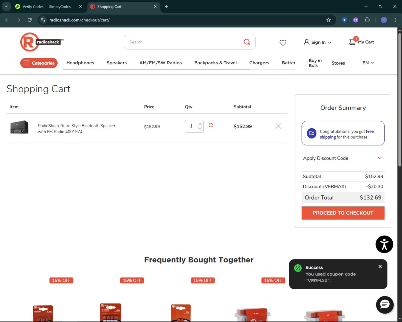This screenshot has width=402, height=322.
Task: Click Proceed to Checkout button
Action: (x=343, y=213)
